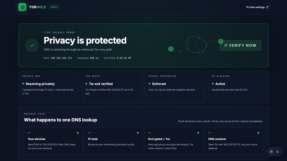
Task: Click the Pi-hole step 02 card
Action: point(113,141)
